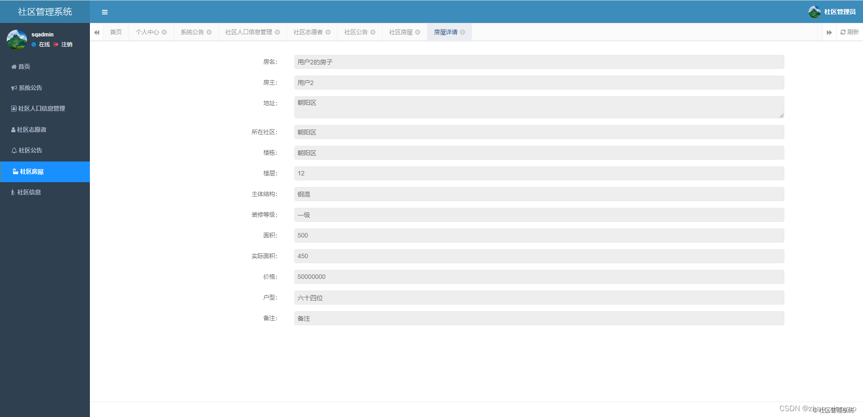This screenshot has height=417, width=863.
Task: Click the 社区管理系统 title logo
Action: [x=45, y=12]
